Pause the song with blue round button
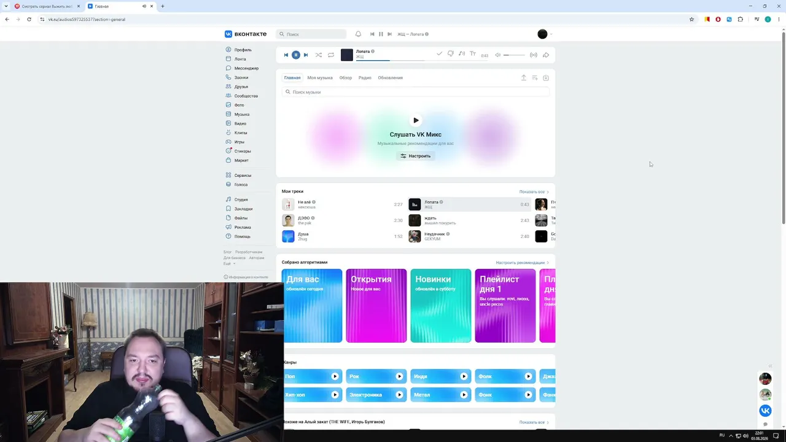This screenshot has height=442, width=786. tap(295, 55)
